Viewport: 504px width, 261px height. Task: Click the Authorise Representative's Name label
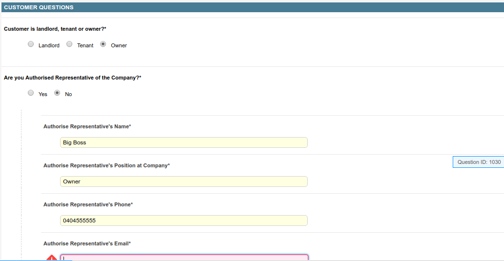pyautogui.click(x=87, y=126)
